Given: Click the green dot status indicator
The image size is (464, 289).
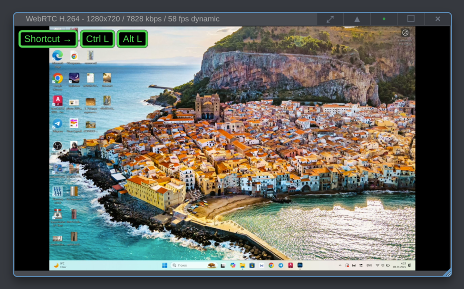Looking at the screenshot, I should [384, 19].
